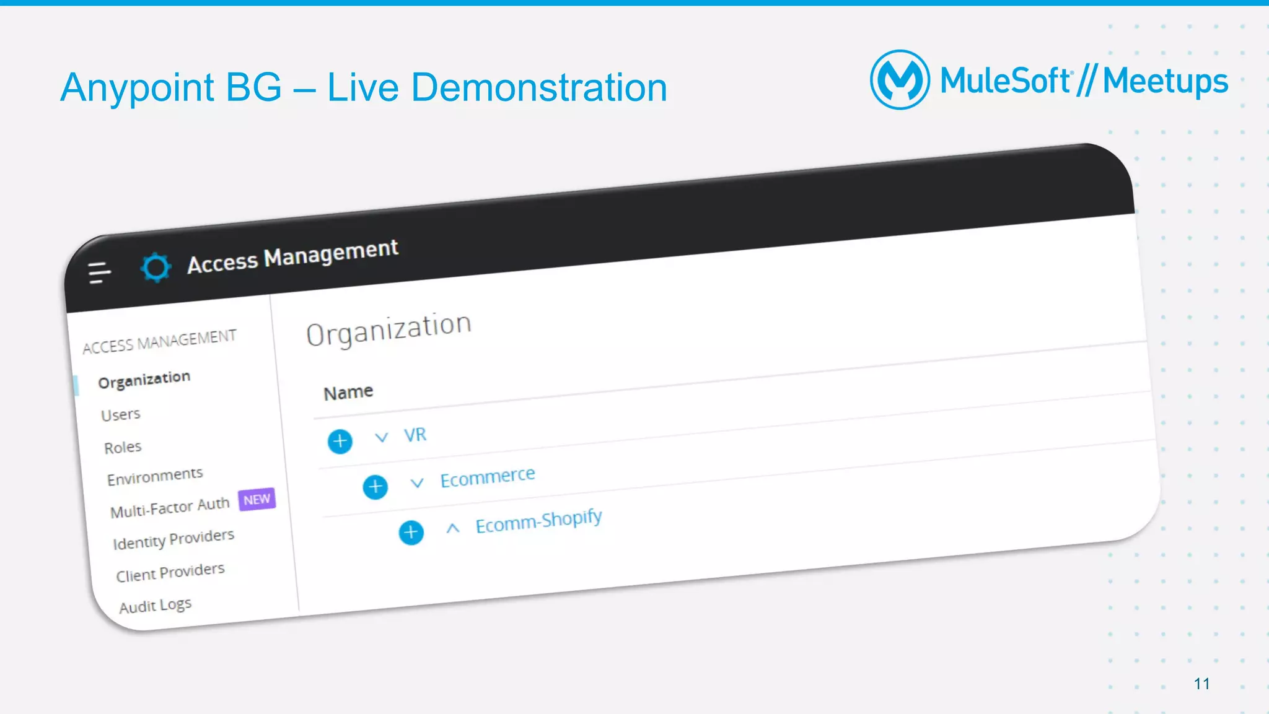Image resolution: width=1269 pixels, height=714 pixels.
Task: Click the Access Management gear icon
Action: pyautogui.click(x=155, y=268)
